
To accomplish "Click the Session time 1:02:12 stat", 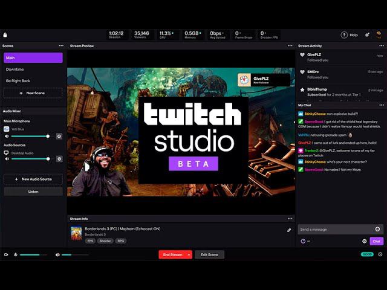I will pyautogui.click(x=116, y=35).
